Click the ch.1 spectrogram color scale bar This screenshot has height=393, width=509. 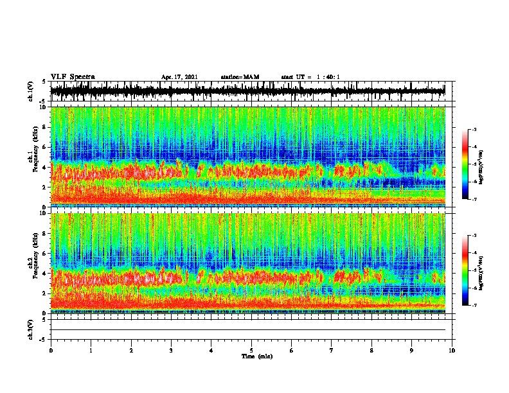(x=465, y=164)
